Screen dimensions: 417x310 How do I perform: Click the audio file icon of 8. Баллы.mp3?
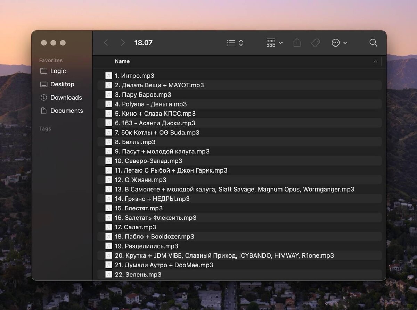[x=109, y=142]
